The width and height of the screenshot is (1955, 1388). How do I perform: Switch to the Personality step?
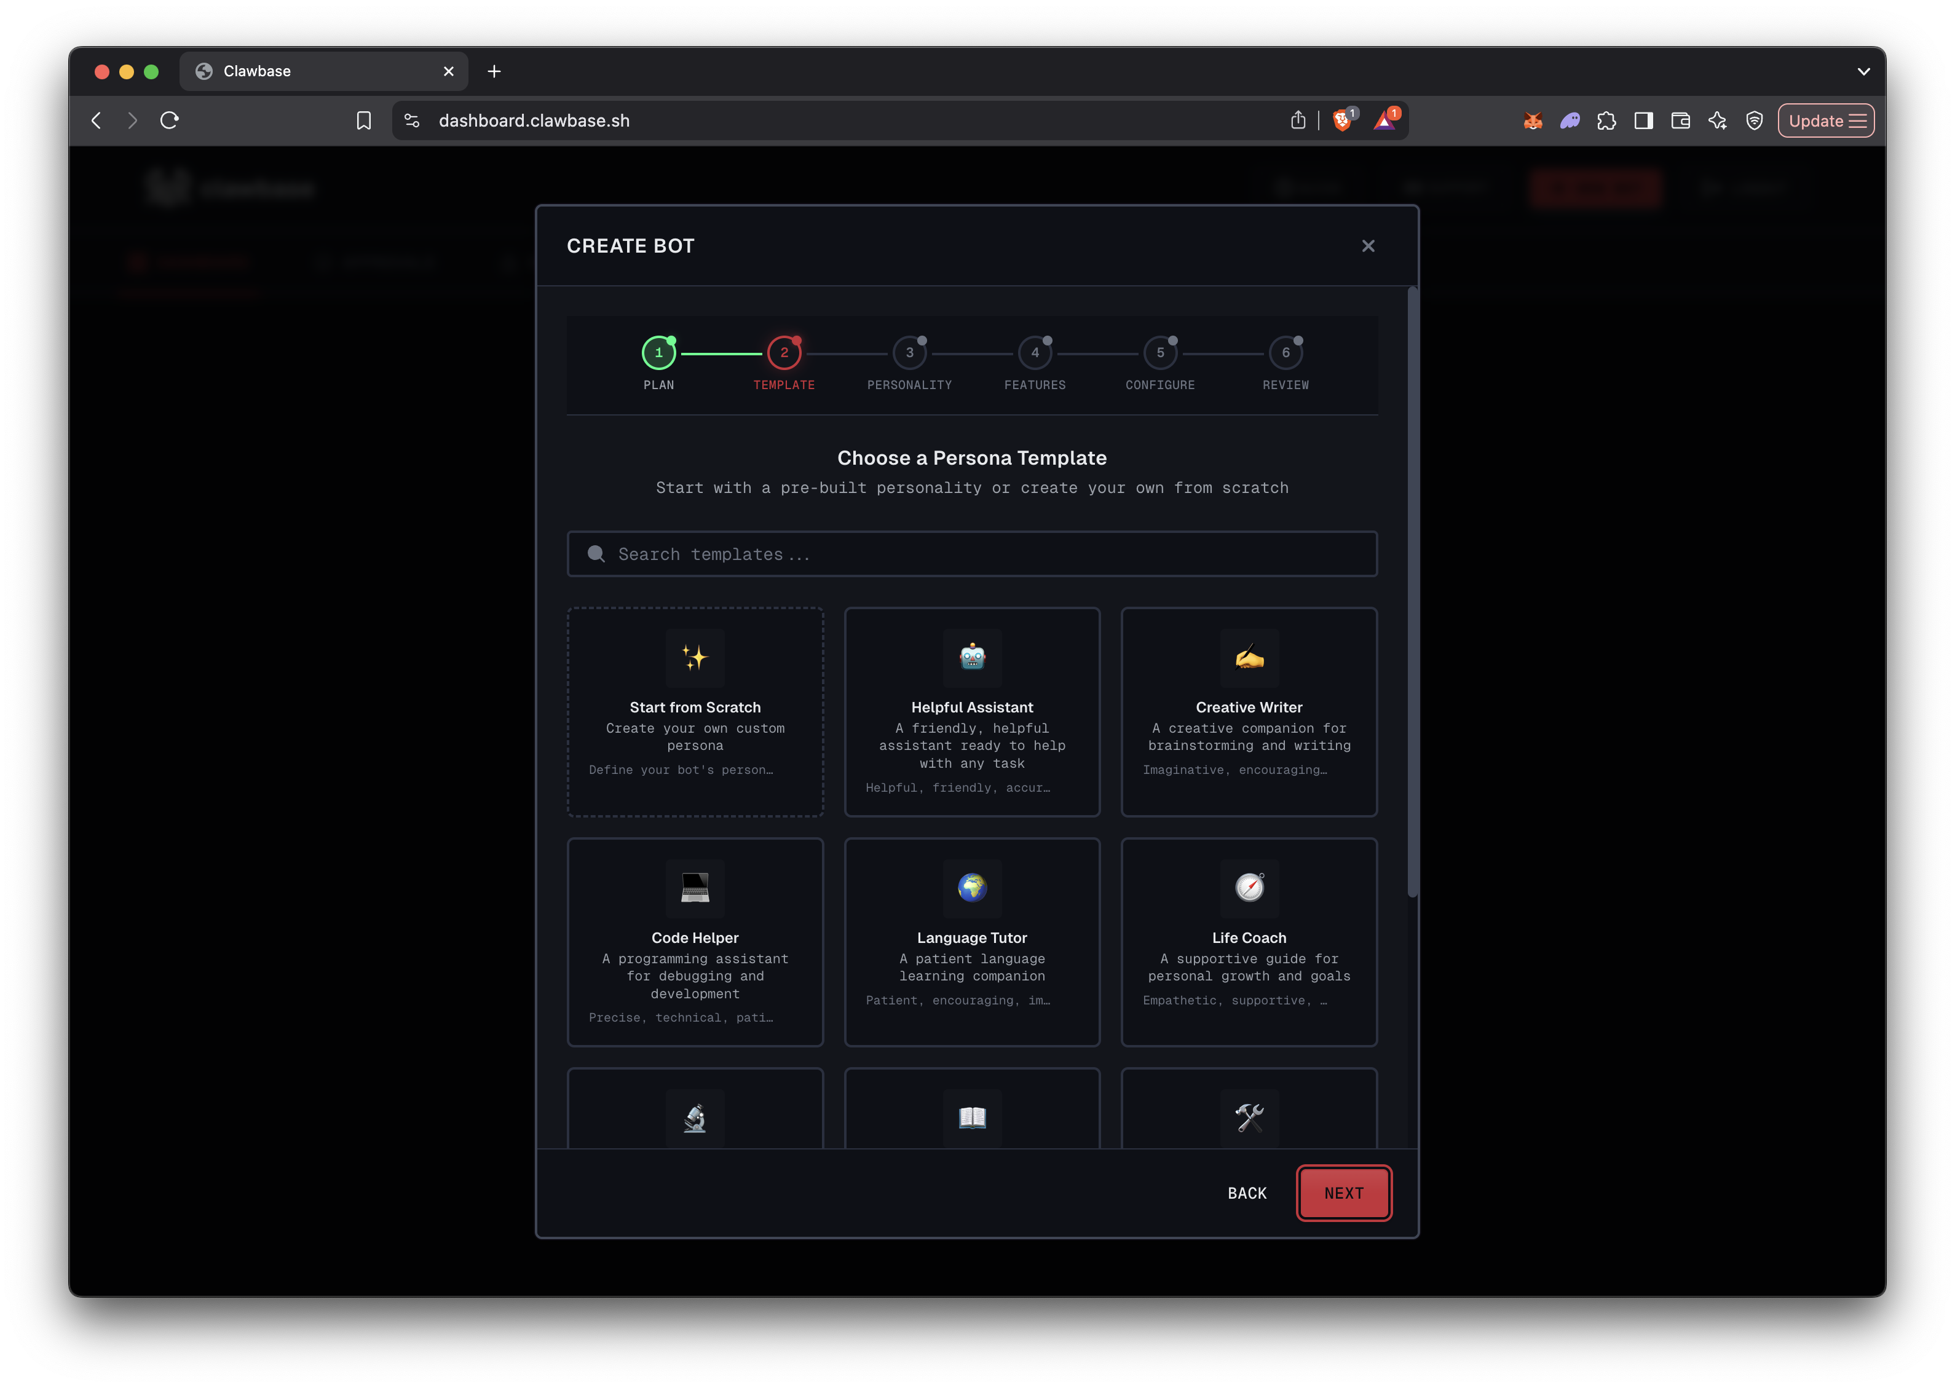click(909, 352)
